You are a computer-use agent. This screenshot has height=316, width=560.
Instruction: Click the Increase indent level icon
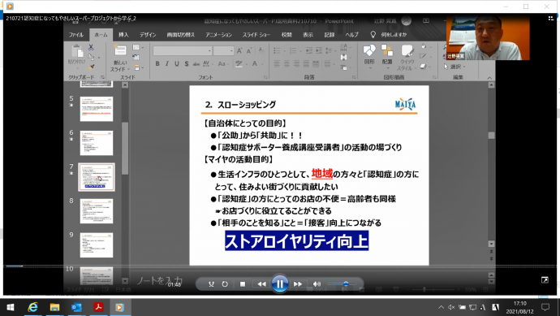click(x=319, y=50)
